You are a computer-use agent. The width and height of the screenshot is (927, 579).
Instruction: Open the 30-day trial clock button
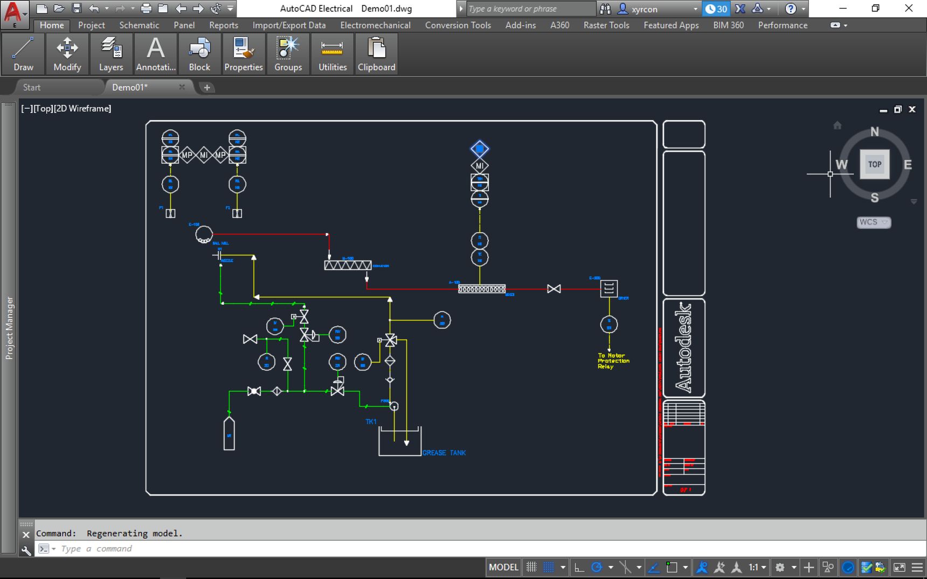coord(716,9)
